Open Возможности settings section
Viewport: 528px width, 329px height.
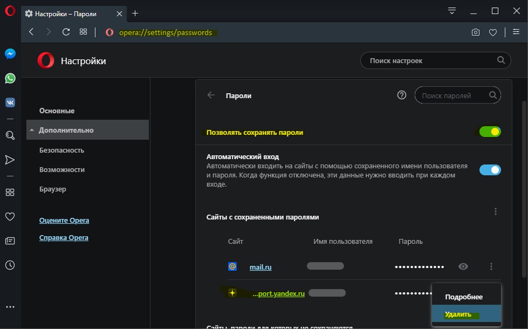[x=62, y=170]
